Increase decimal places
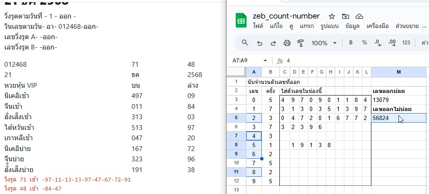 [392, 43]
